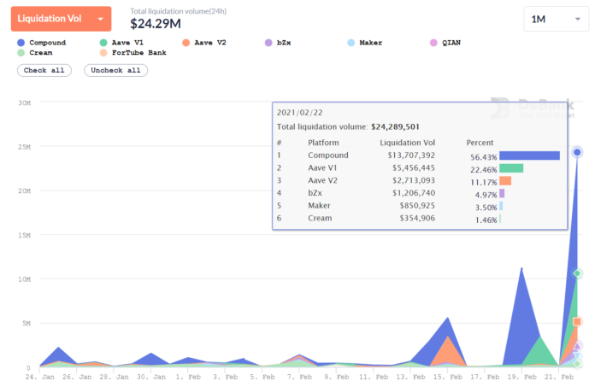Toggle the QIAN legend dot

[433, 42]
